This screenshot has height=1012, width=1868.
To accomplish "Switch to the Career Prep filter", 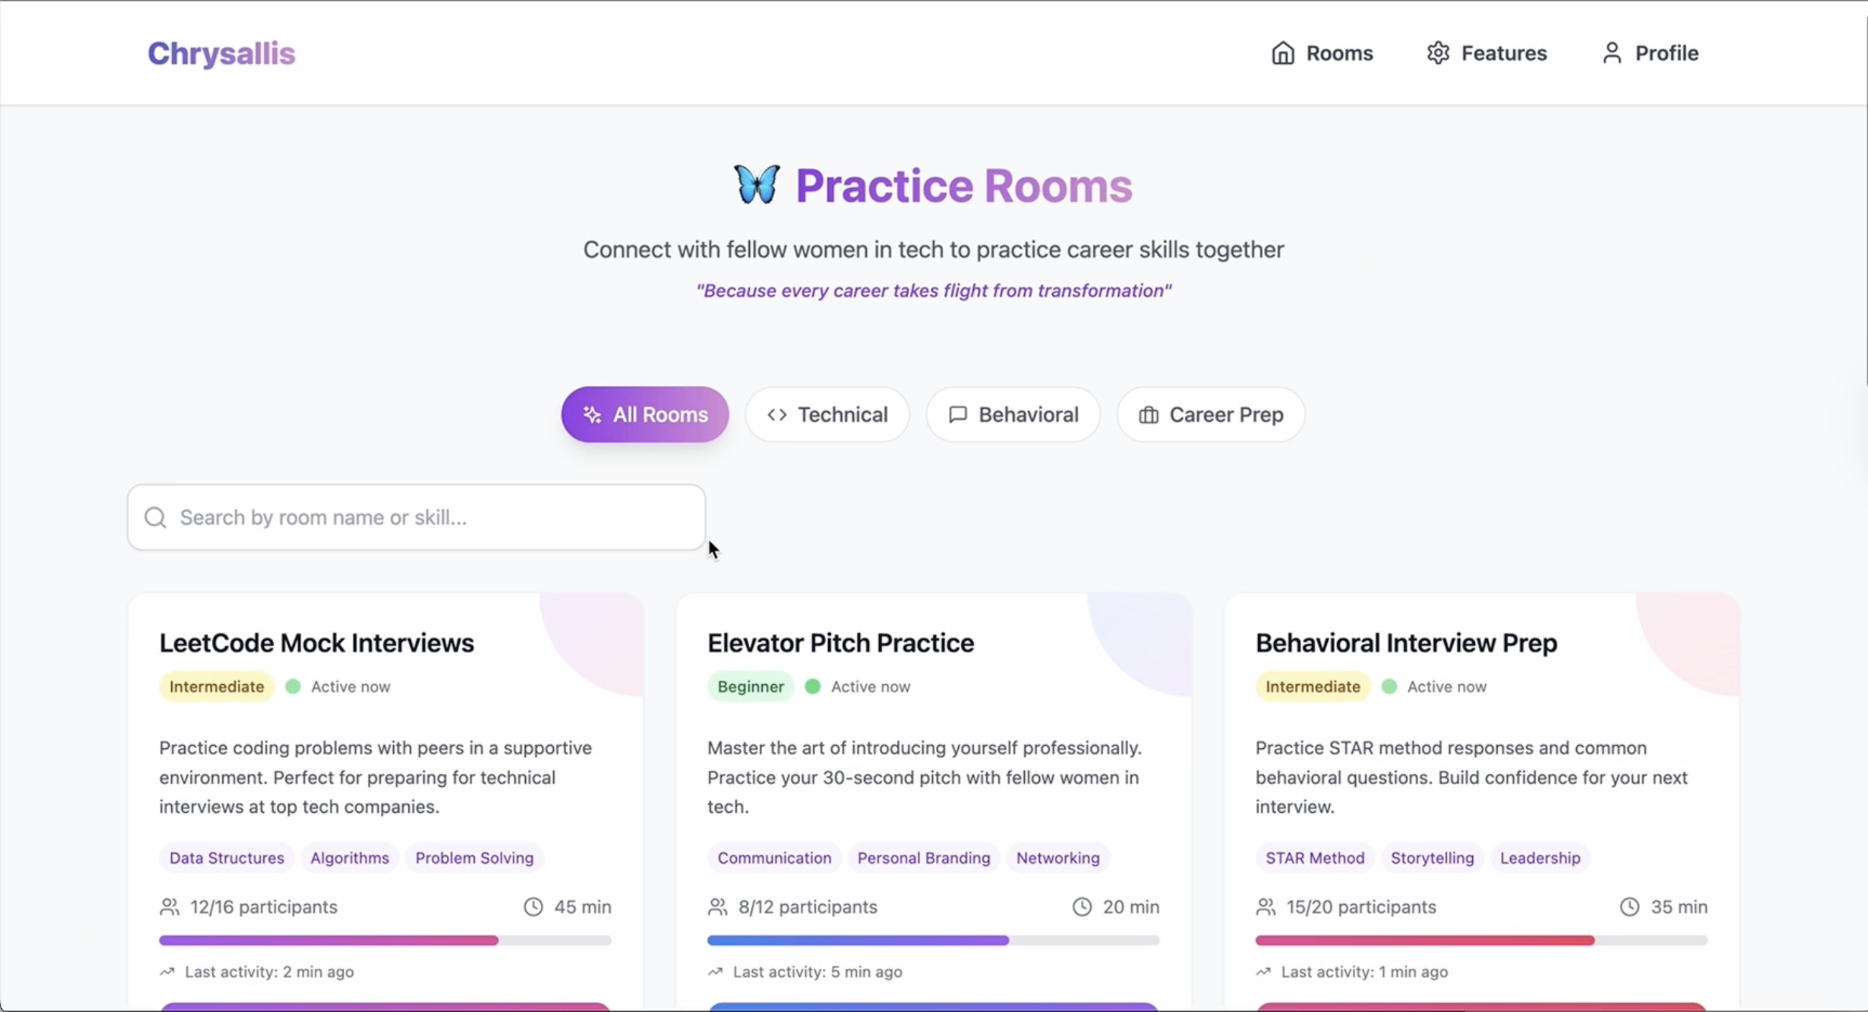I will pyautogui.click(x=1210, y=415).
